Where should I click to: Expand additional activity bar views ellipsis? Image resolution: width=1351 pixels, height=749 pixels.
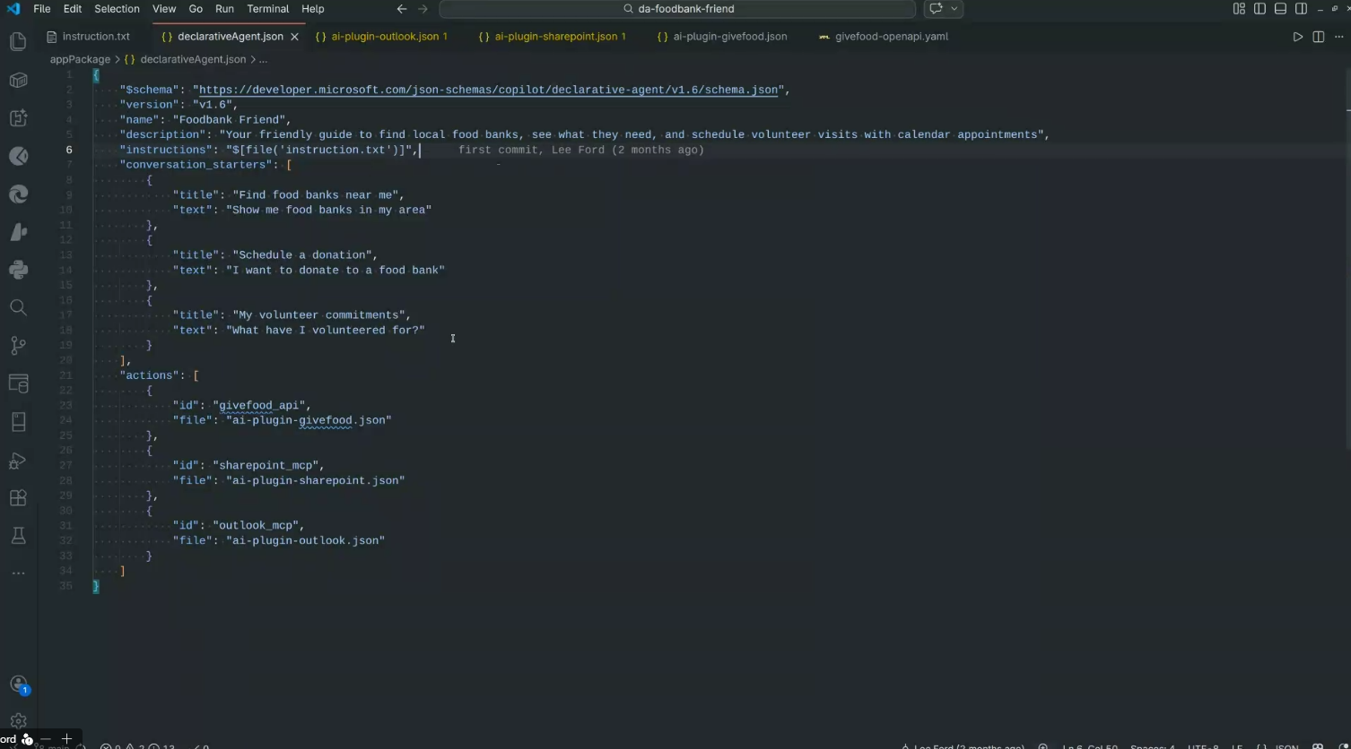[18, 573]
